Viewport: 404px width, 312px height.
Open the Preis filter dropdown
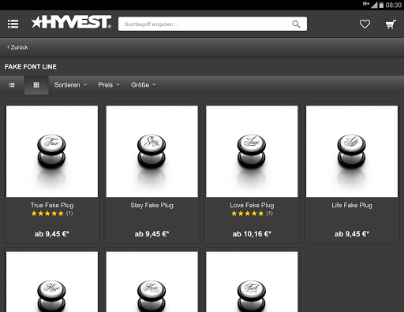tap(108, 85)
